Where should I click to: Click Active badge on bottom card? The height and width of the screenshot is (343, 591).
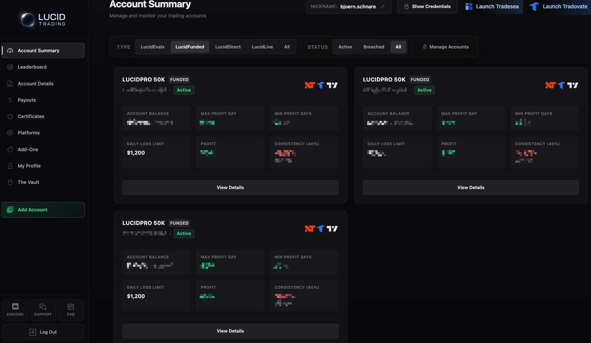184,234
